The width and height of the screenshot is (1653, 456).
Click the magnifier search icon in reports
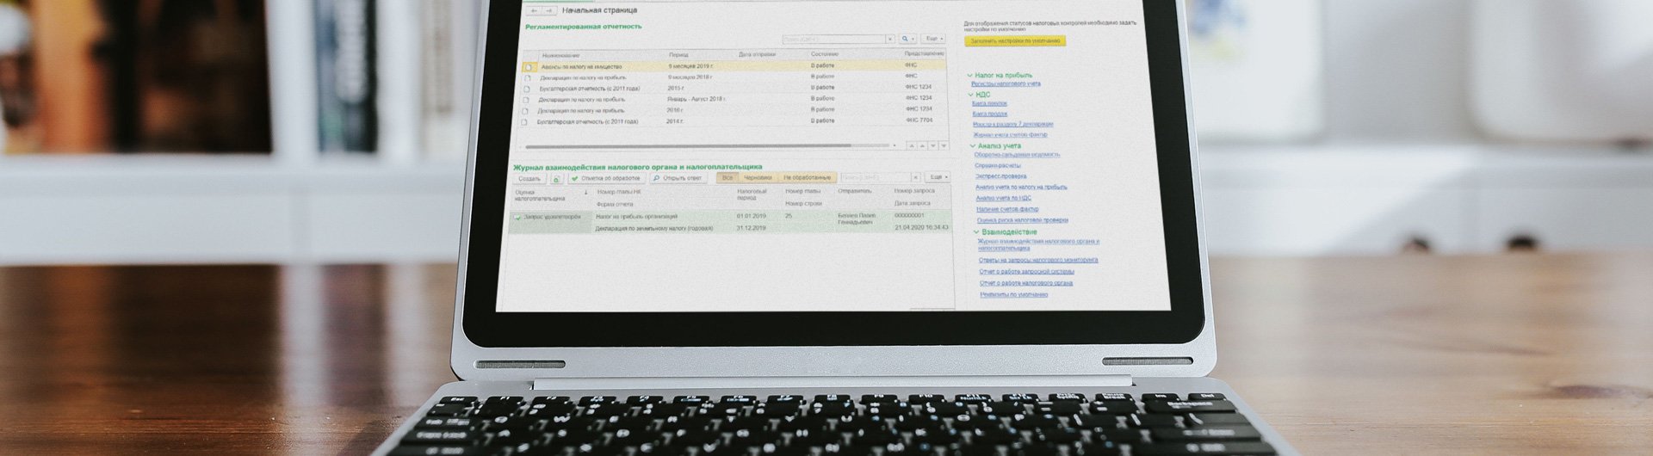click(x=906, y=40)
